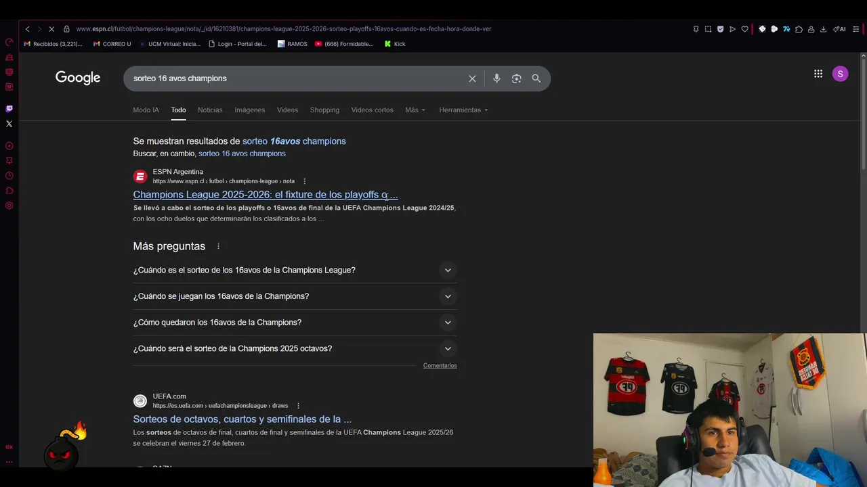Open the extensions cube icon in the sidebar
This screenshot has height=487, width=867.
[x=9, y=190]
